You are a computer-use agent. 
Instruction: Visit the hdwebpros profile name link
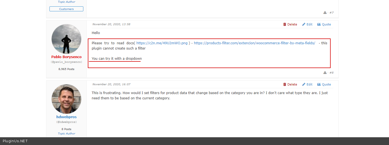coord(66,117)
